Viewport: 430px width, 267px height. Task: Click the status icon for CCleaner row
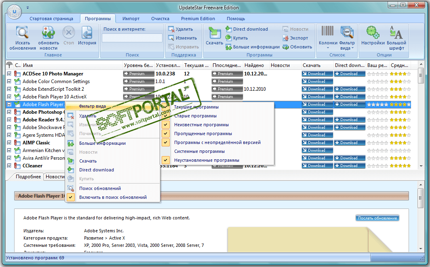[x=17, y=165]
